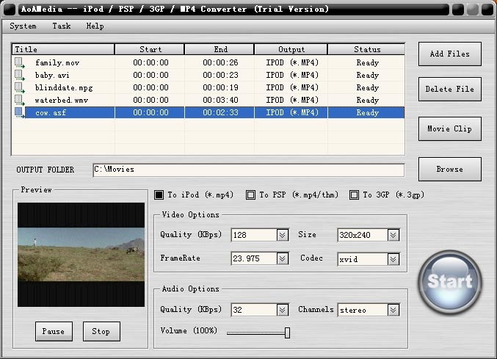Screen dimensions: 497x359
Task: Open the video Size 320x240 dropdown
Action: [393, 235]
